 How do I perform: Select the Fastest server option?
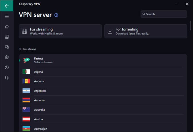(x=103, y=60)
